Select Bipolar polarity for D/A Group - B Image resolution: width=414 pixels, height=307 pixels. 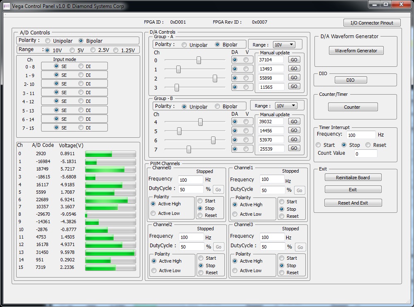point(217,106)
